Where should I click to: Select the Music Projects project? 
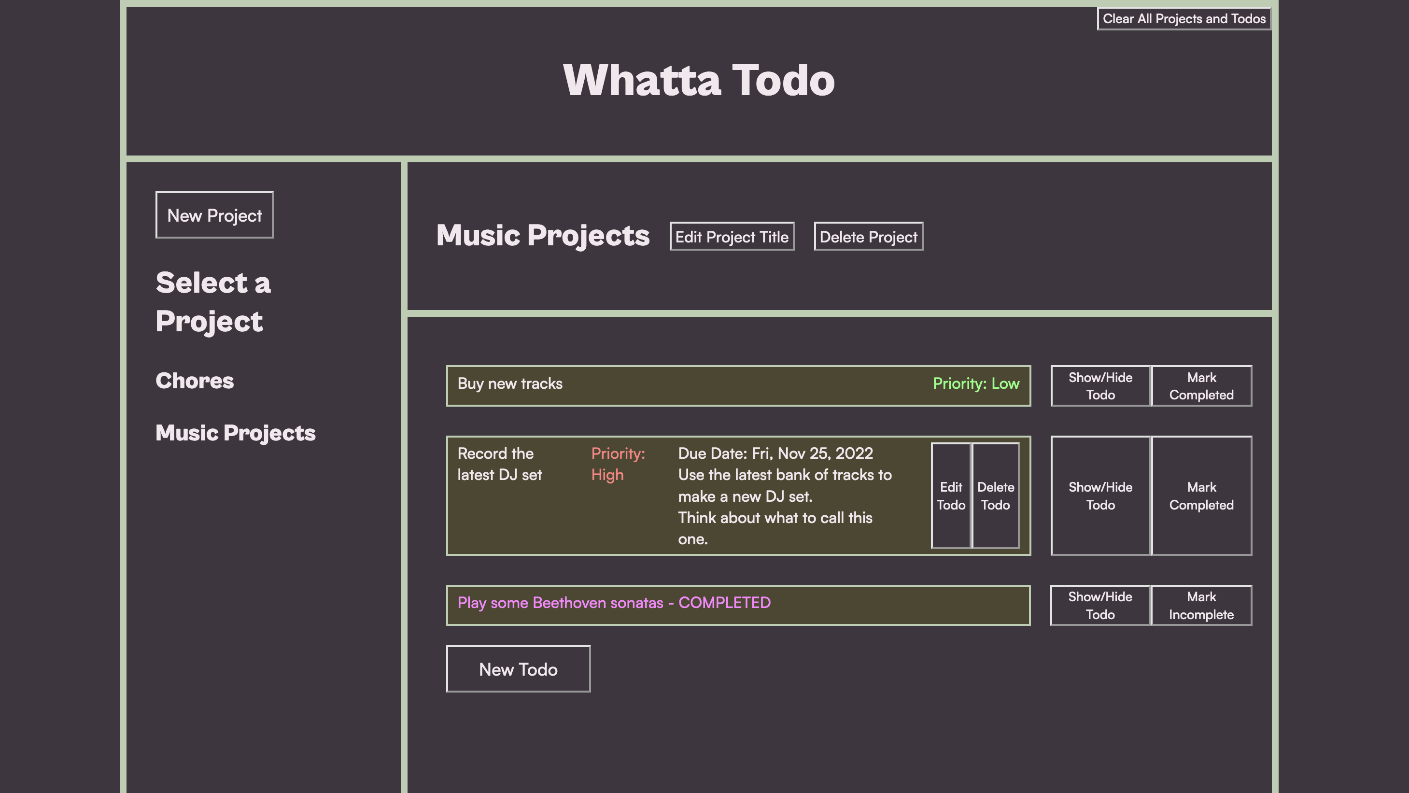[x=235, y=433]
